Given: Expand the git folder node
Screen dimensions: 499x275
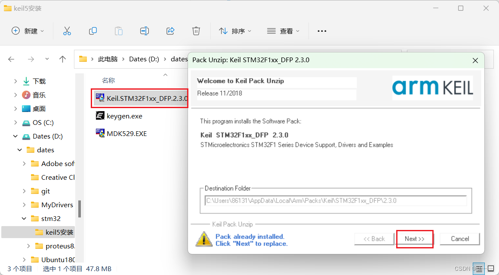Looking at the screenshot, I should (x=24, y=191).
